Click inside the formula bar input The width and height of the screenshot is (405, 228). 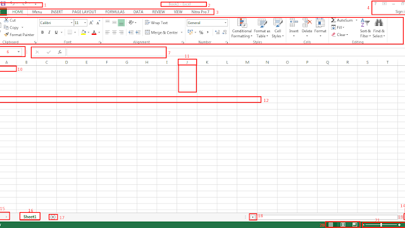coord(116,52)
